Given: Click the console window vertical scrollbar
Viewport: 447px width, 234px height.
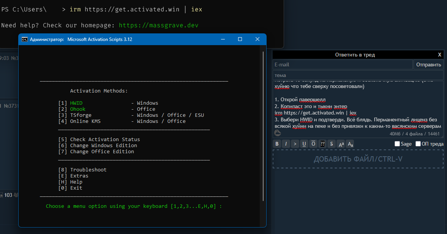Looking at the screenshot, I should click(263, 126).
